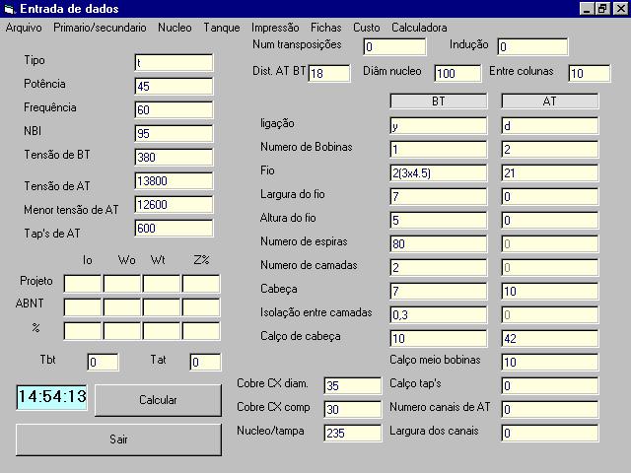Select the Tensão de AT field
Screen dimensions: 631x473
(174, 181)
